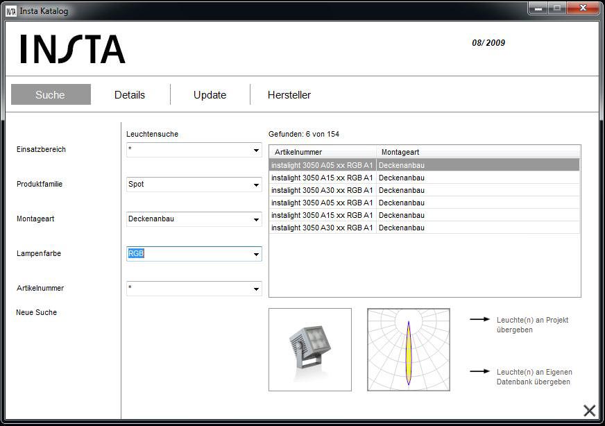The image size is (605, 426).
Task: Go to the Update tab
Action: 210,95
